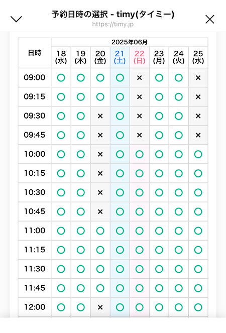
Task: Select the 10:00 slot on Saturday the 21st
Action: pos(120,154)
